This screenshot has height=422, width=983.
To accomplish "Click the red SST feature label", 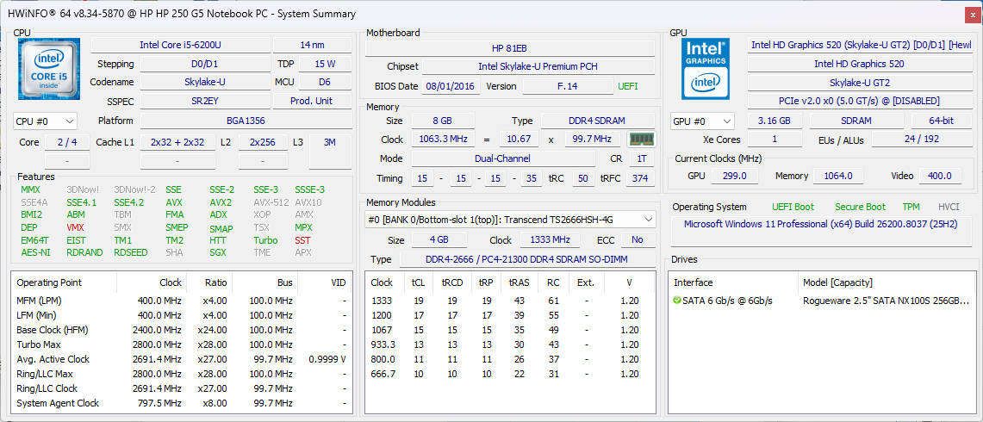I will tap(302, 240).
